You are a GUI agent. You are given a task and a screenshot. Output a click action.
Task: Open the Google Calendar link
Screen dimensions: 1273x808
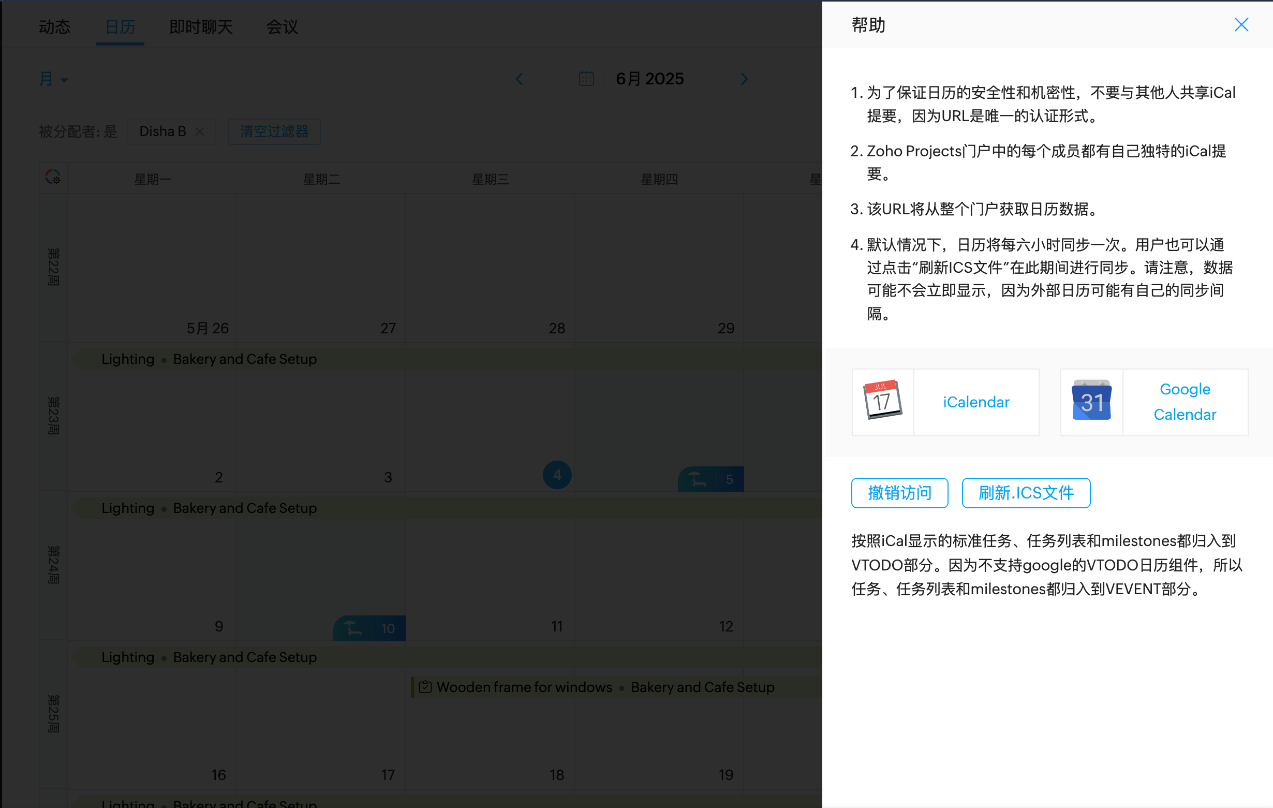click(x=1184, y=401)
